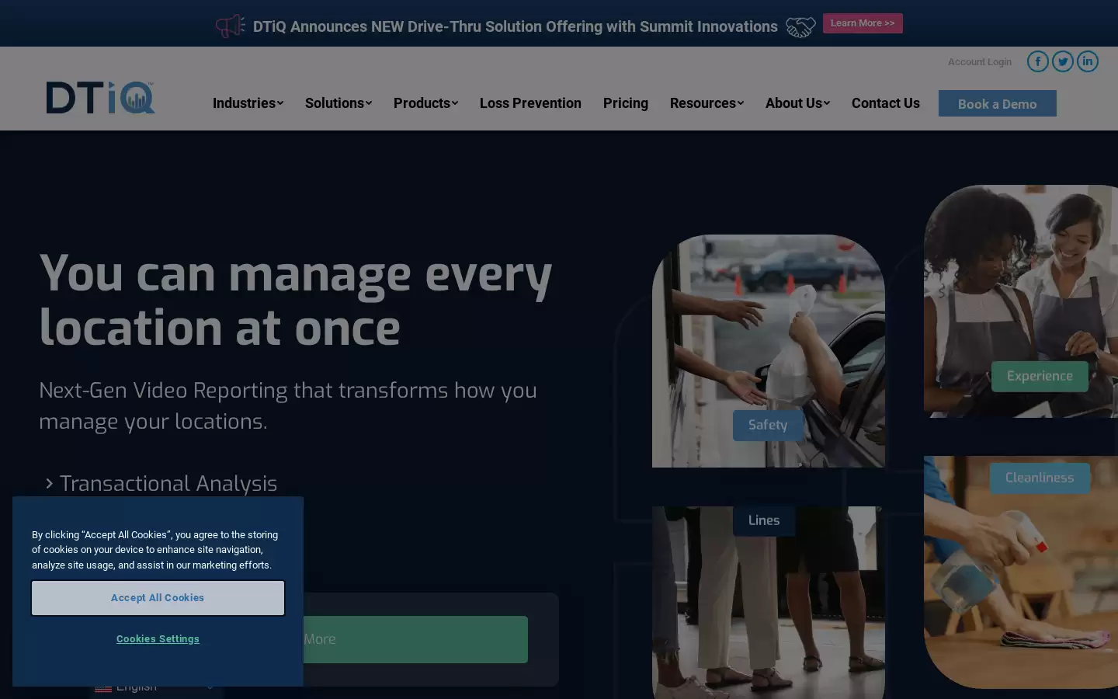Select the Safety label on drive-thru photo

point(768,425)
